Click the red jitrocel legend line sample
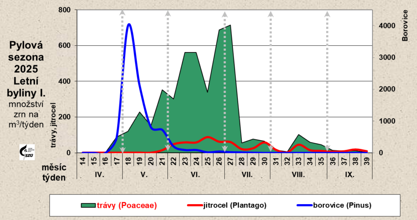 pos(194,205)
